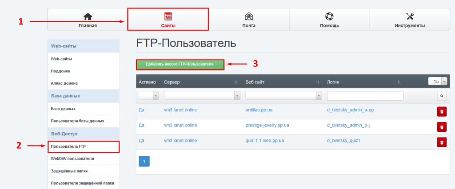This screenshot has width=455, height=189.
Task: Sort table by Веб сайт column icon
Action: tap(317, 82)
